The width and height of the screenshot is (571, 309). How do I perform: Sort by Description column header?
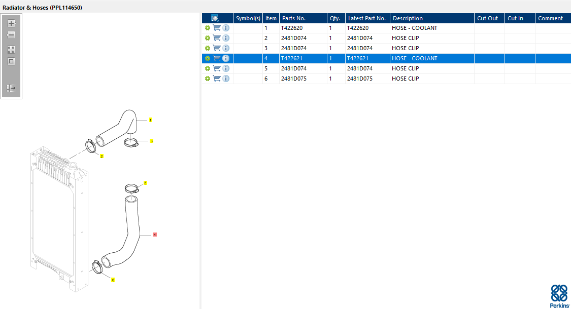tap(432, 18)
